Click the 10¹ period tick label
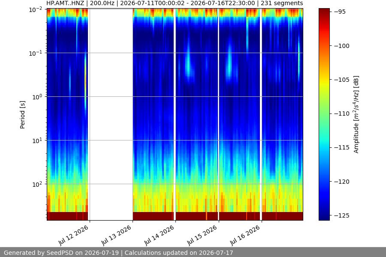This screenshot has height=257, width=386. coord(37,140)
